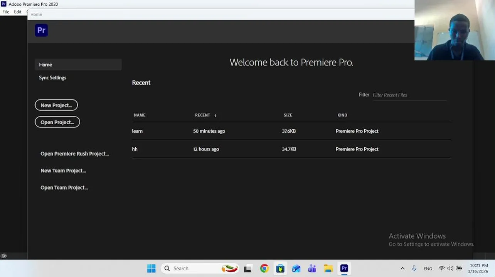495x277 pixels.
Task: Open Task View from the taskbar
Action: [247, 269]
